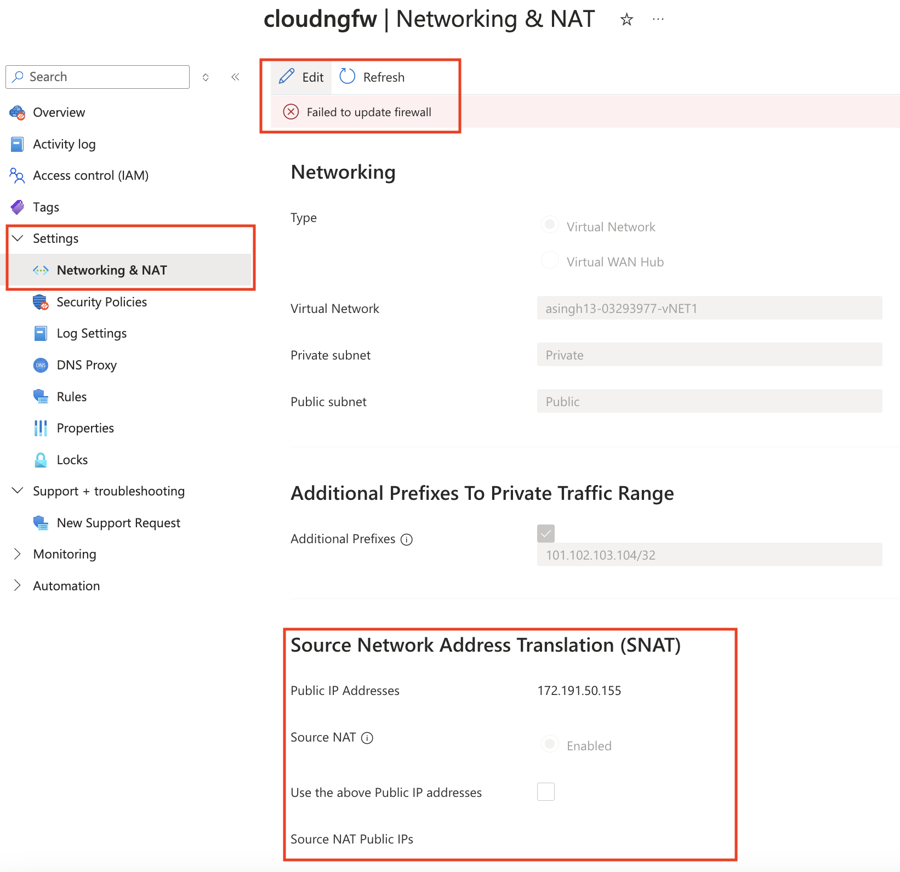
Task: Select the Activity log icon
Action: click(x=18, y=144)
